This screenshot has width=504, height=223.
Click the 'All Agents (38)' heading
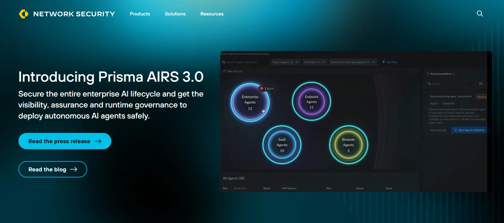click(234, 178)
